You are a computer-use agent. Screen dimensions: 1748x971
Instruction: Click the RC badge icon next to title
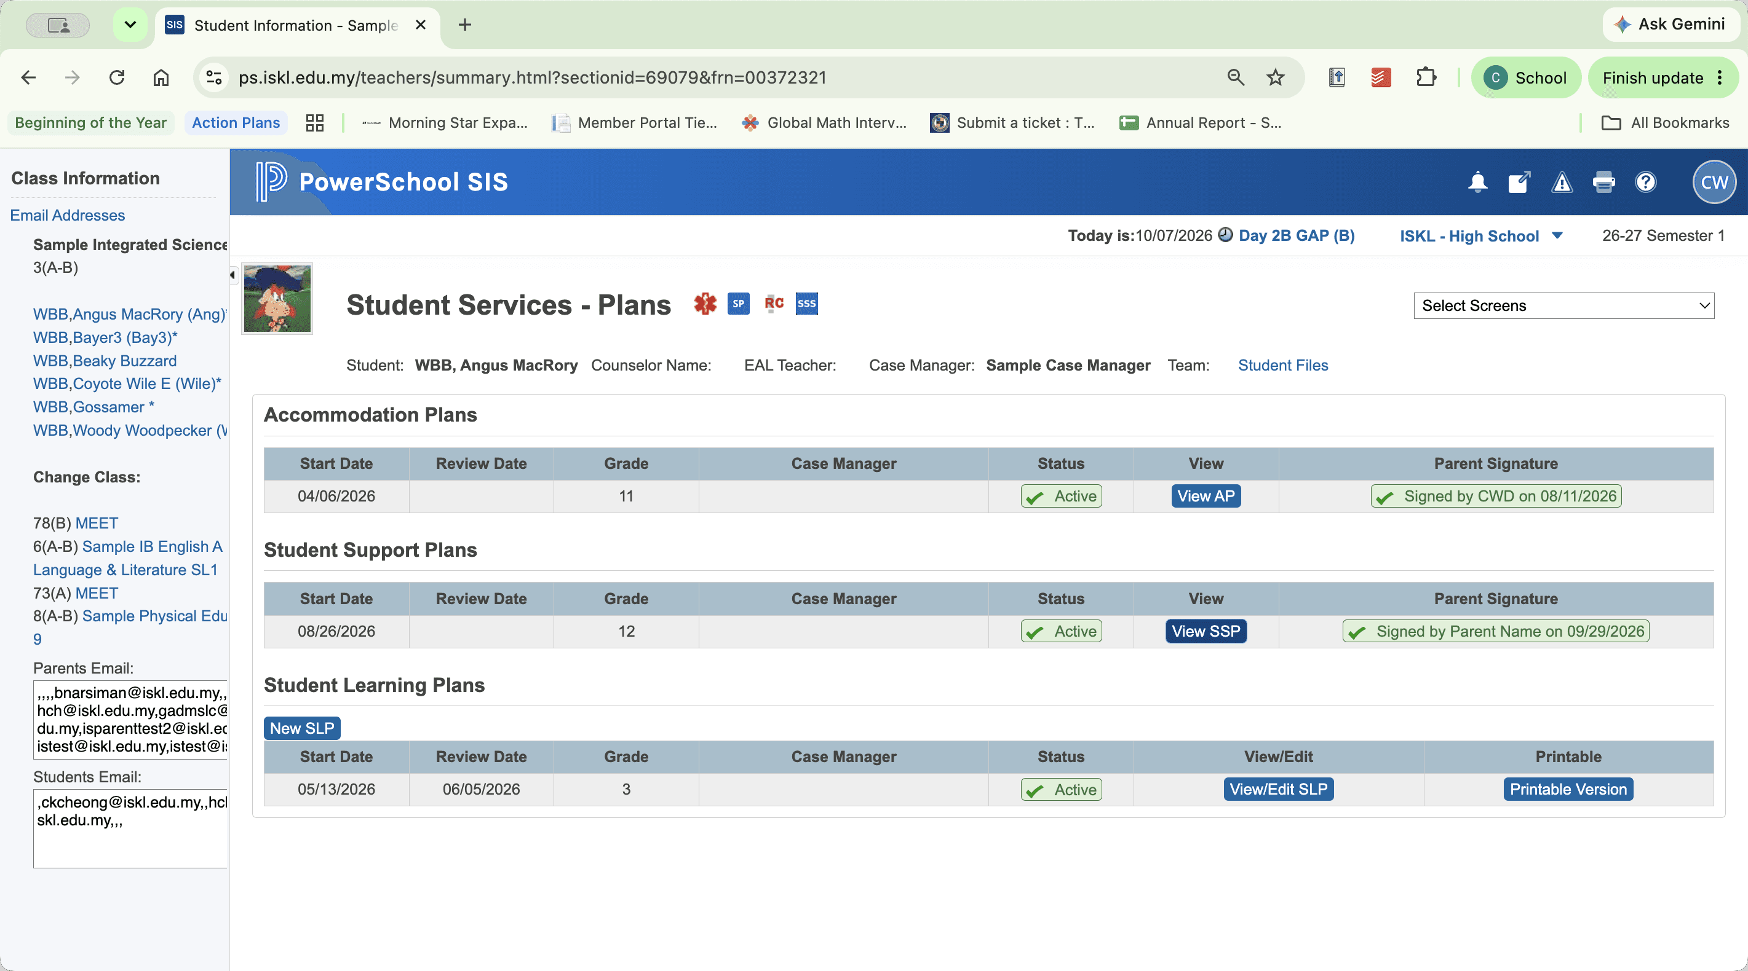point(774,303)
